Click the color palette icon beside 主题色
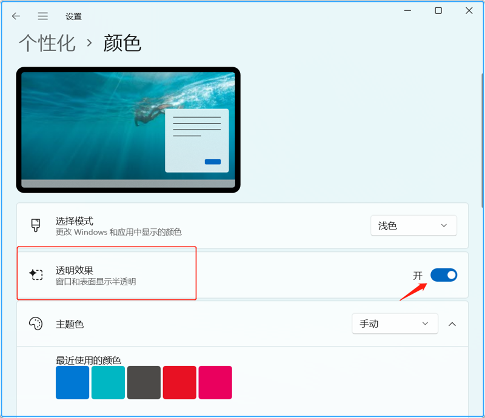The width and height of the screenshot is (485, 418). 36,323
